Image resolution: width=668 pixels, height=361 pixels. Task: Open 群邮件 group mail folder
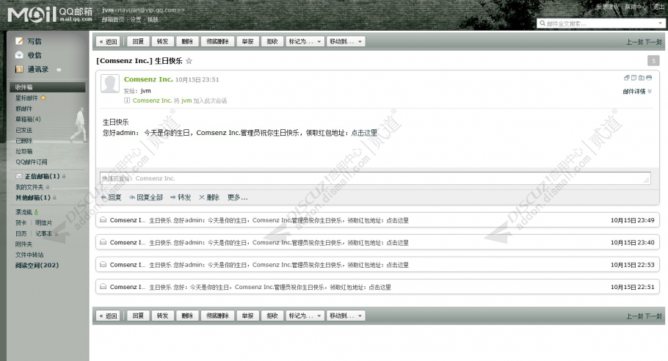tap(23, 109)
